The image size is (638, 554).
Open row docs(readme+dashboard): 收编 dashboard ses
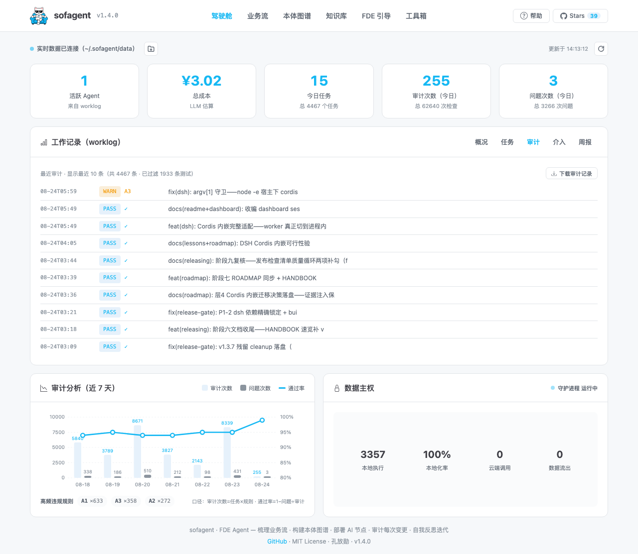(x=319, y=209)
